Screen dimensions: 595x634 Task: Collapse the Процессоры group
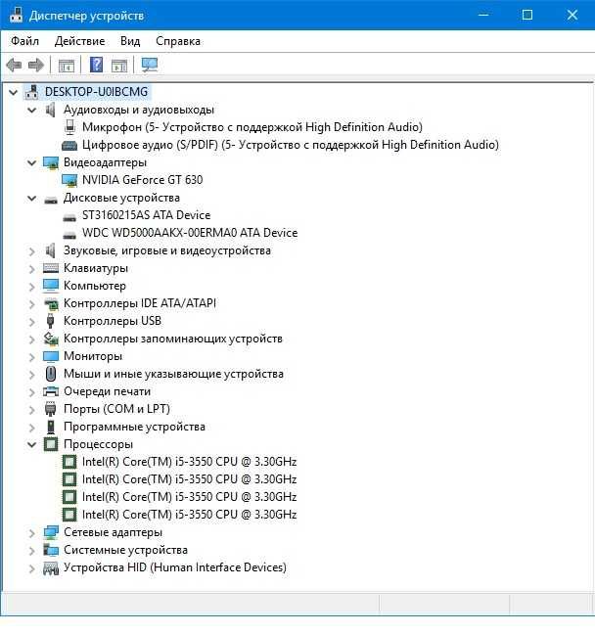[31, 445]
